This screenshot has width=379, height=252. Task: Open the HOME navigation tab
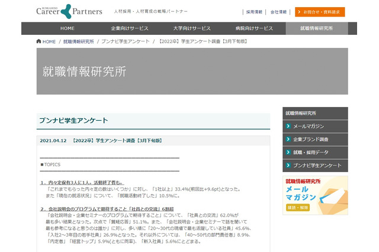point(68,28)
